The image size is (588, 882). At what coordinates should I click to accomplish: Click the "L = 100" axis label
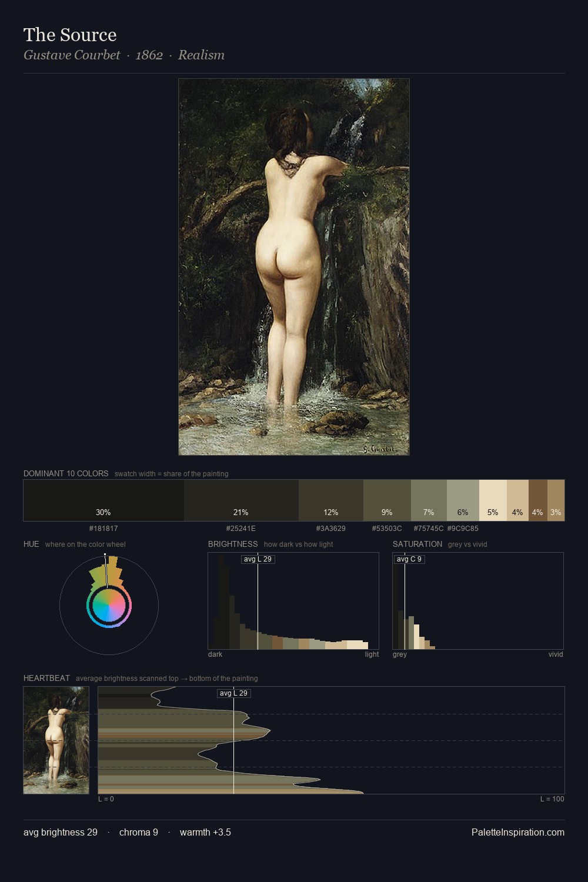point(552,799)
